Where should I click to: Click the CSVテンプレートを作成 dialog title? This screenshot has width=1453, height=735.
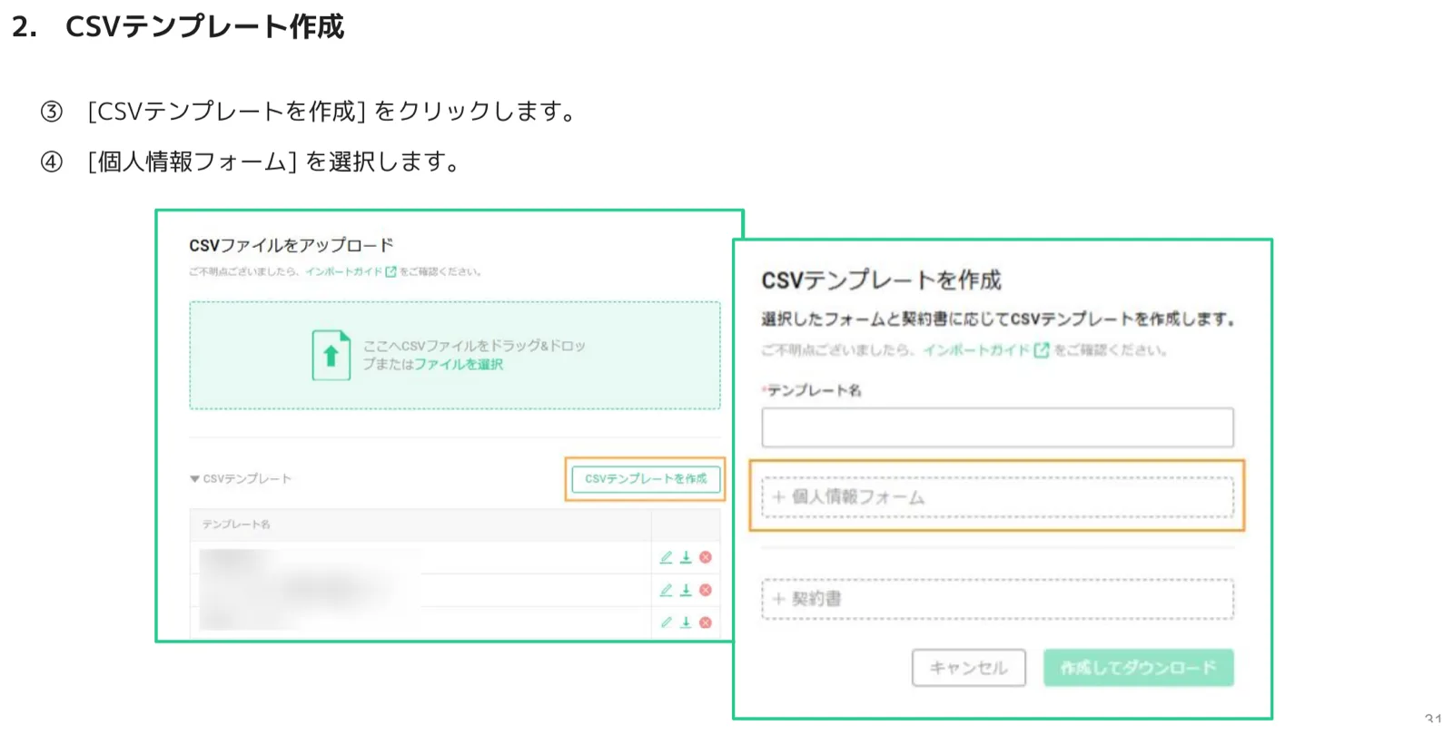point(881,279)
